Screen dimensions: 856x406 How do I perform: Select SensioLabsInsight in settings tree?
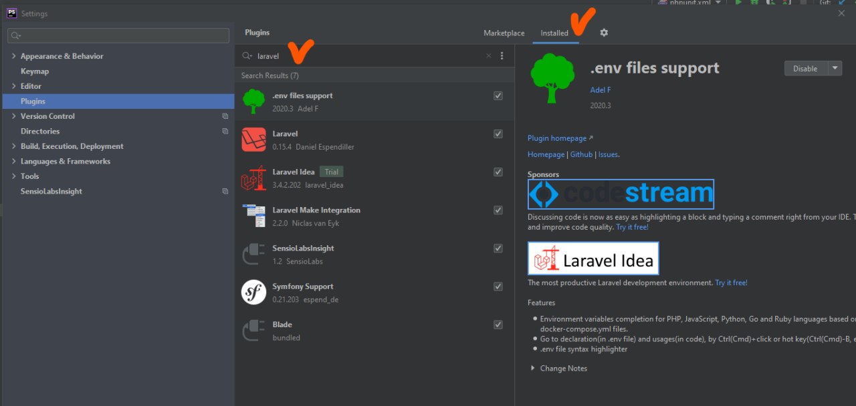tap(51, 192)
